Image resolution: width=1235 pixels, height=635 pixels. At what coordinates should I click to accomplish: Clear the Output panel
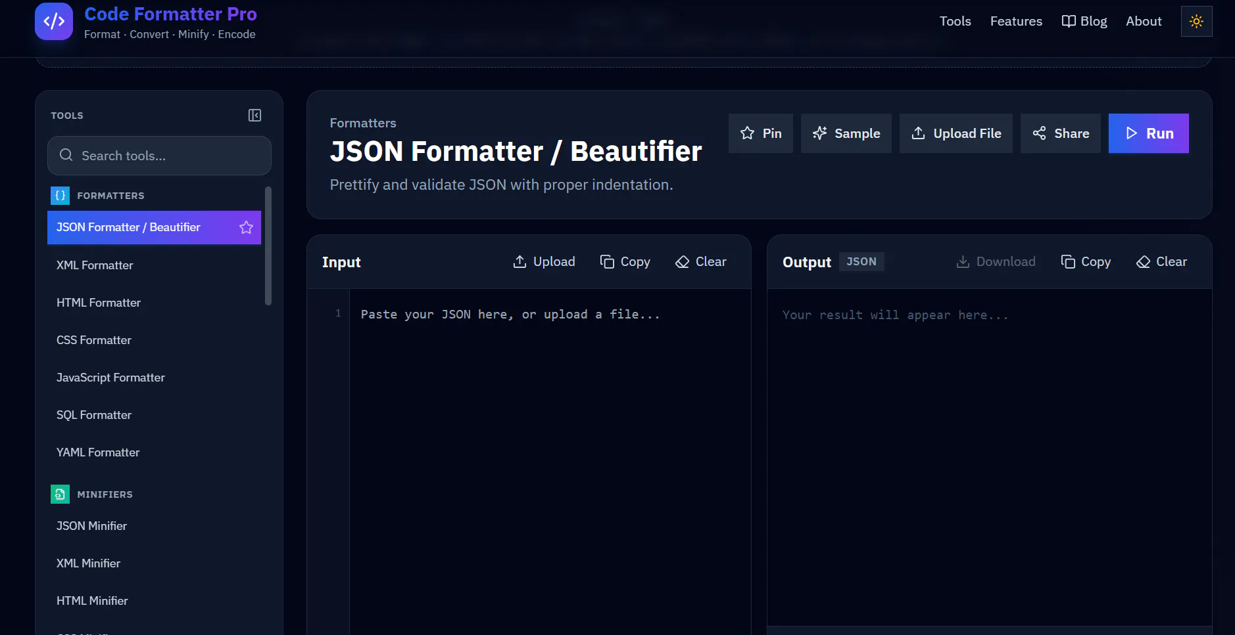(x=1161, y=261)
